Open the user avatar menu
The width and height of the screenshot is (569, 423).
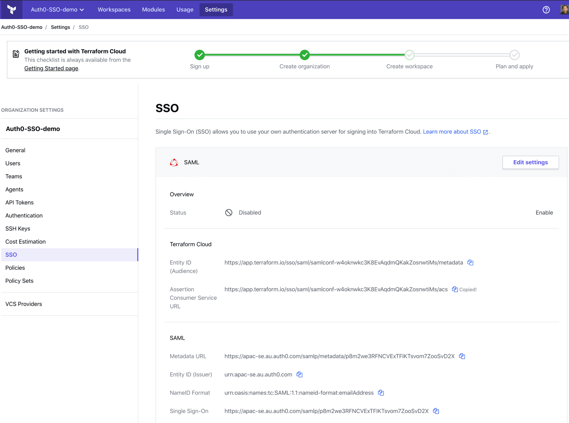(564, 10)
